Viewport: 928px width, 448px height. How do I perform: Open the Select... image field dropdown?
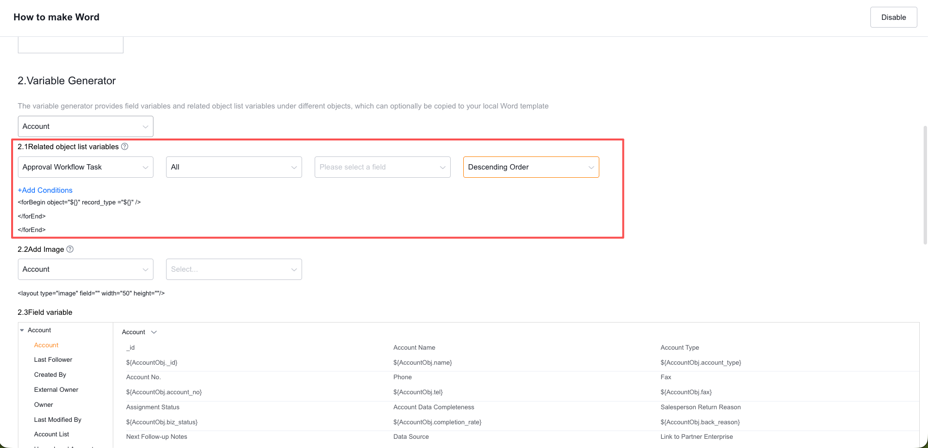click(234, 269)
